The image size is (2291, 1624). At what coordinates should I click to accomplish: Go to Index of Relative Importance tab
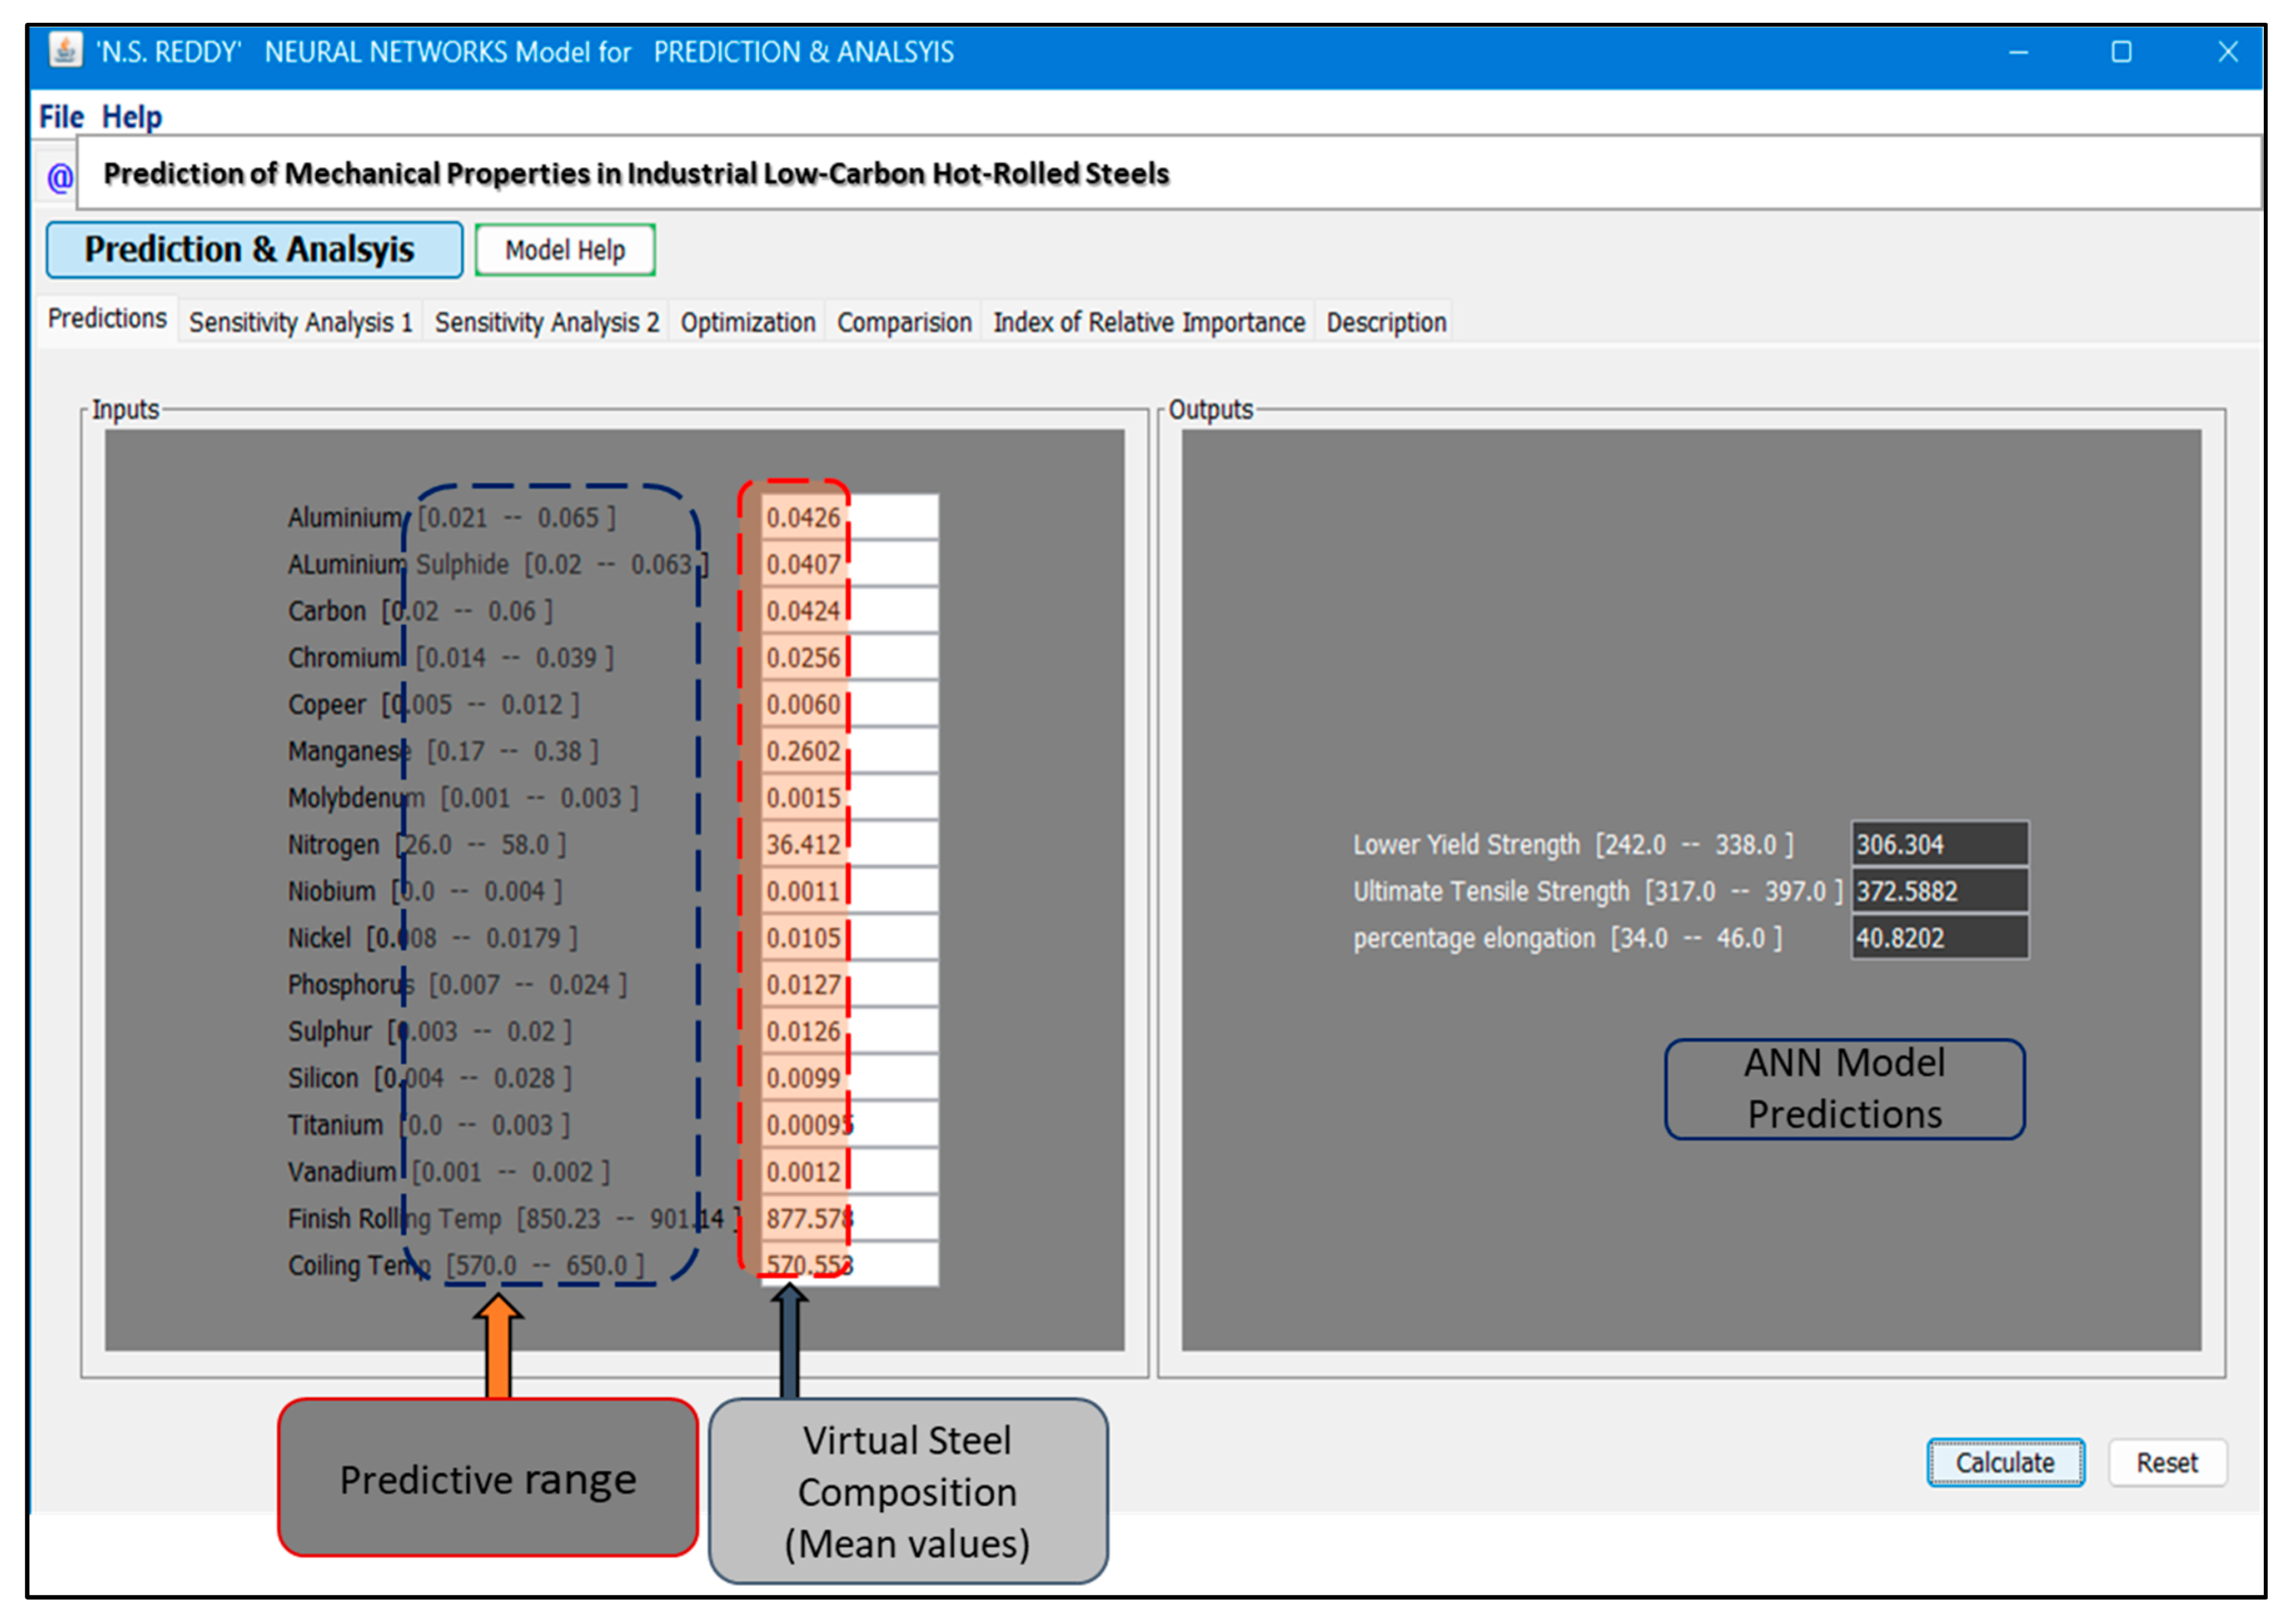[x=1148, y=322]
